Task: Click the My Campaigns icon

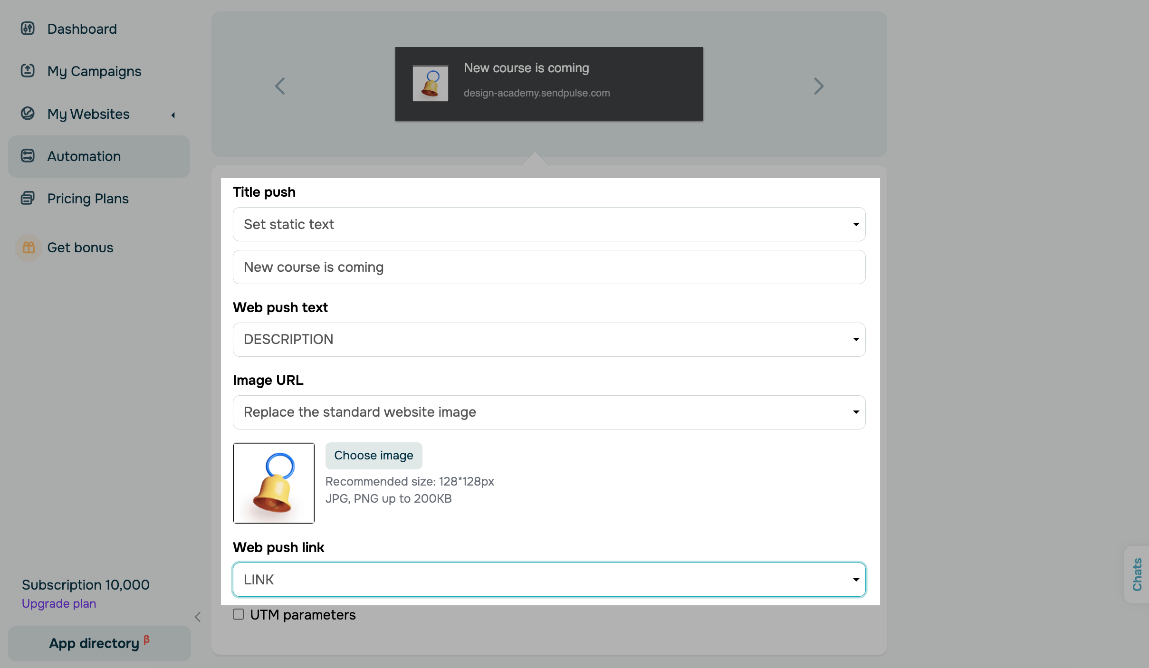Action: [28, 71]
